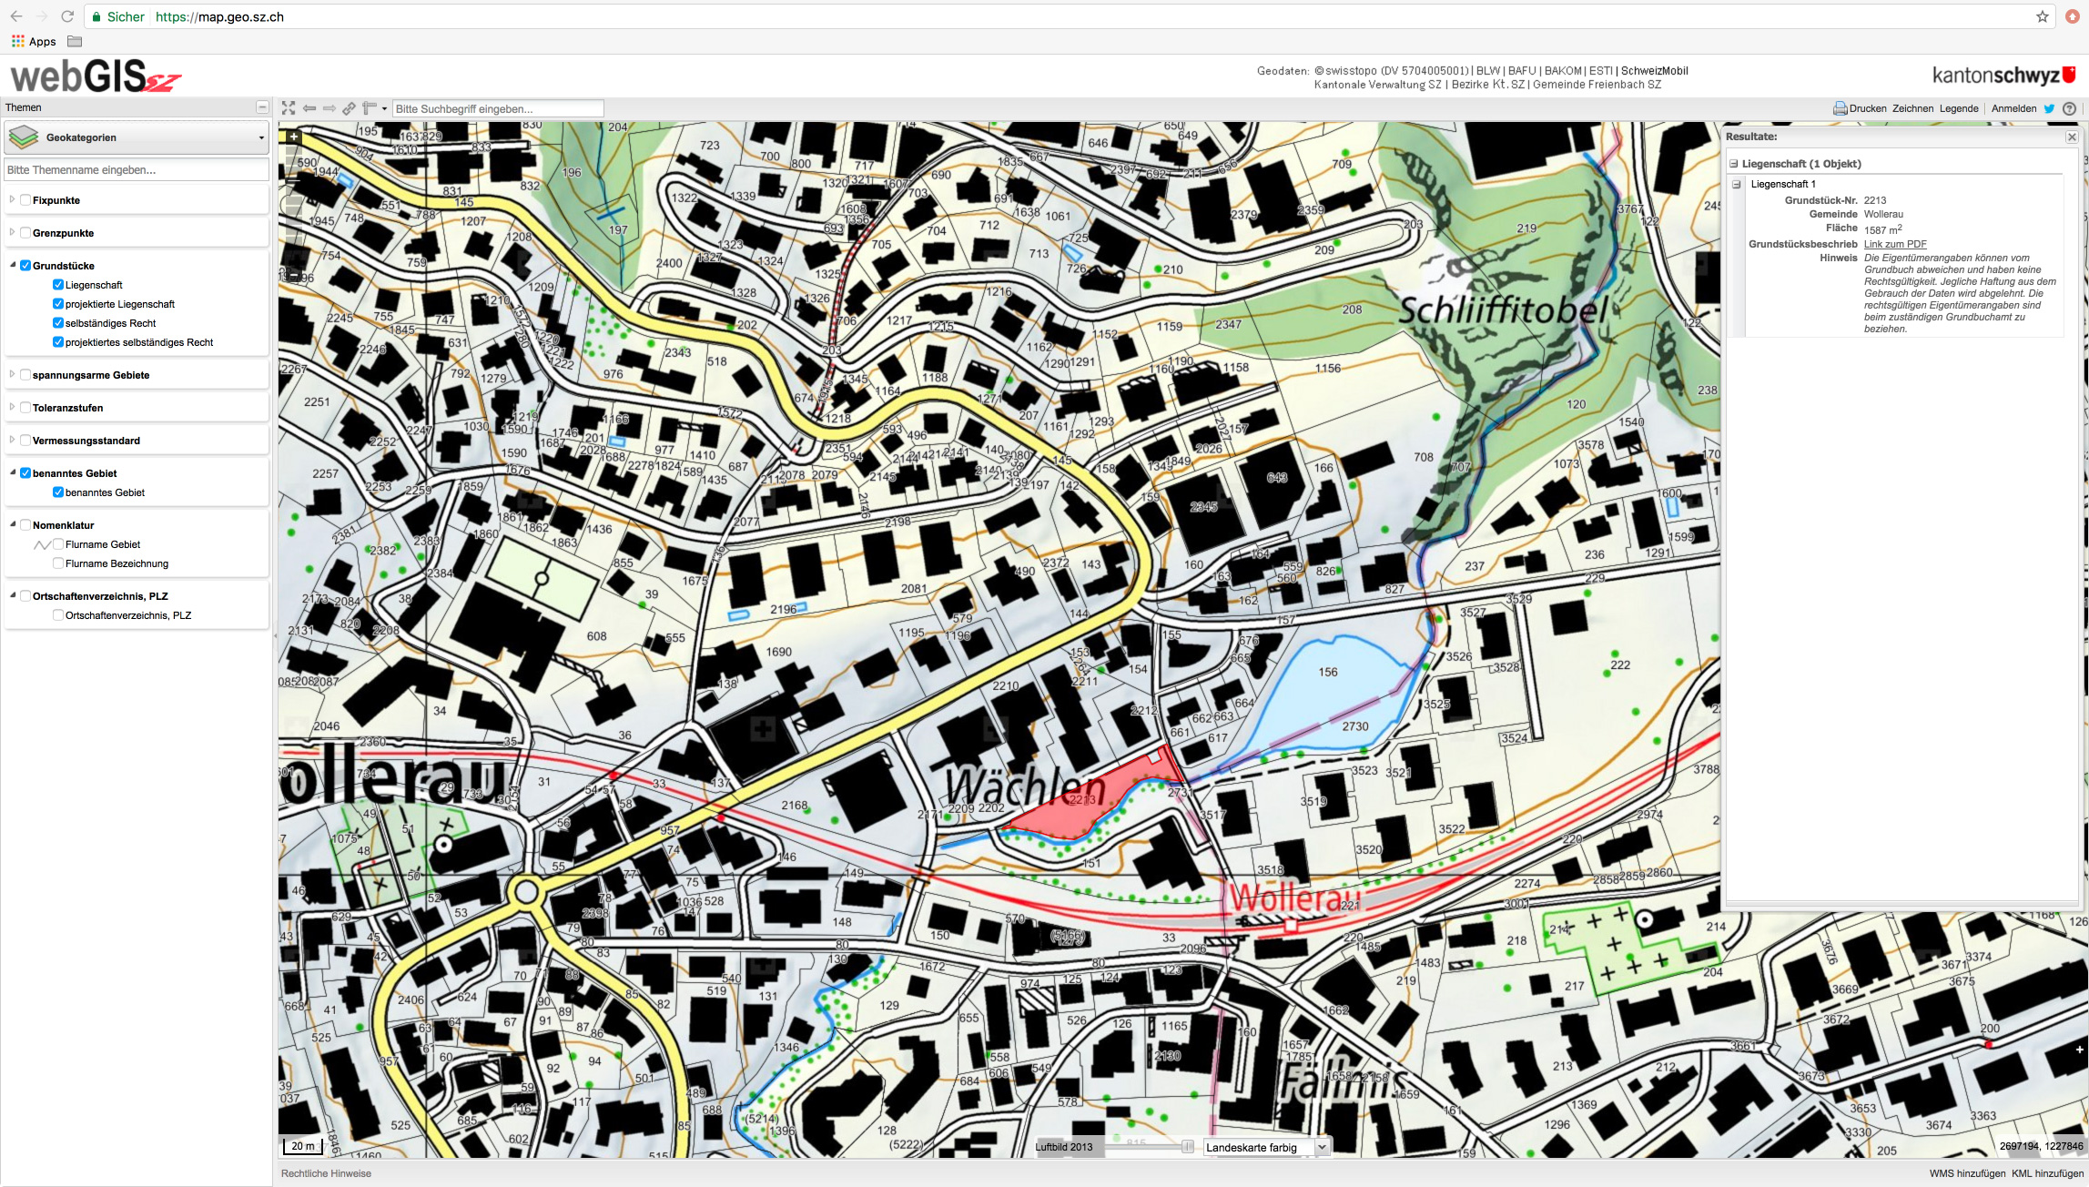The image size is (2089, 1187).
Task: Zoom in with the plus map button
Action: 293,137
